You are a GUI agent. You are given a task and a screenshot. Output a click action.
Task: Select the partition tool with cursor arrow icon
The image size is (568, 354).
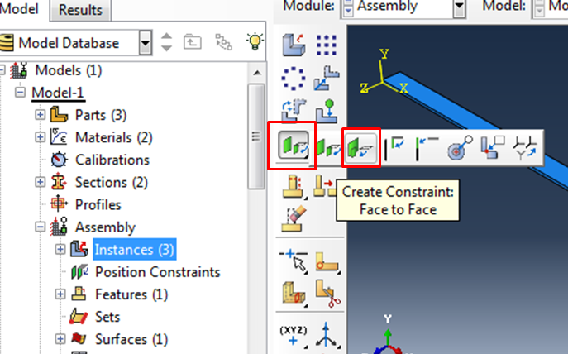pos(294,261)
